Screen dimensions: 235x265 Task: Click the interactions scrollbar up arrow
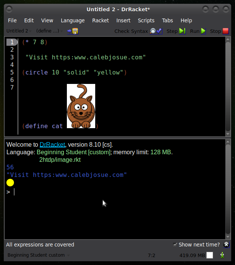[x=228, y=142]
